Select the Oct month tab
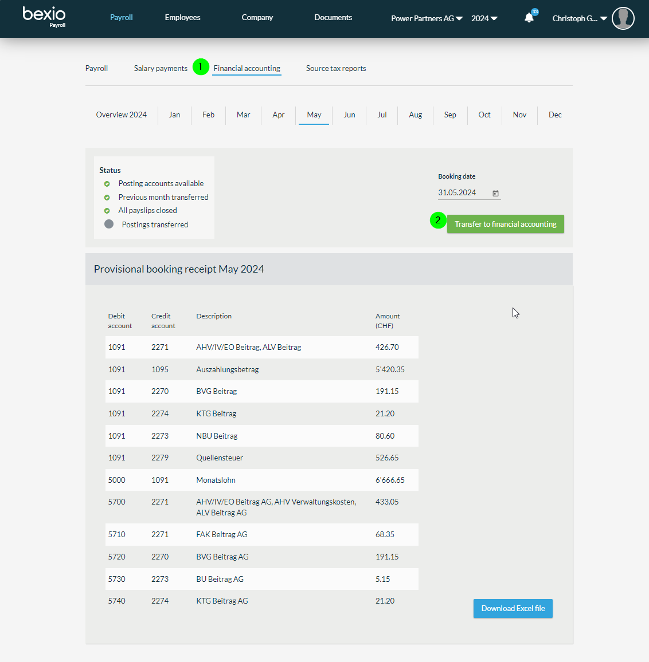The width and height of the screenshot is (649, 662). tap(484, 115)
